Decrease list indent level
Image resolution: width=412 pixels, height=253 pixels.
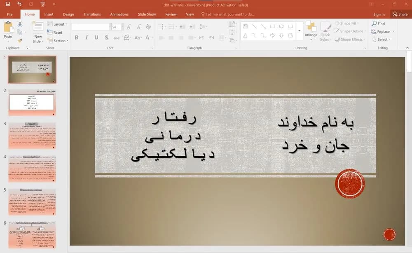[183, 27]
